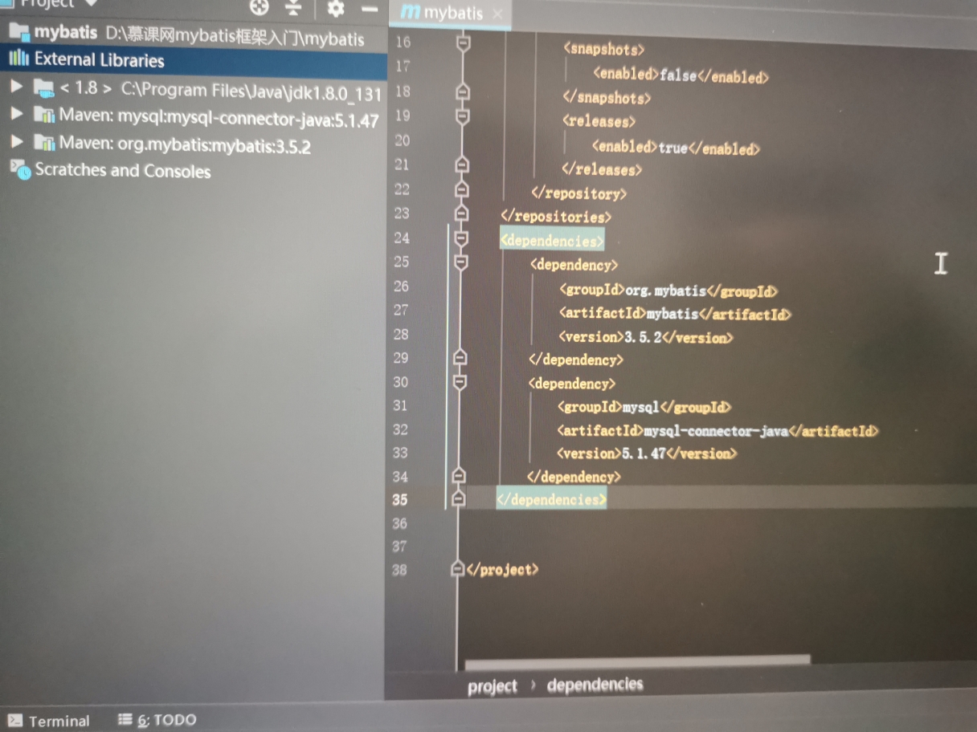Screen dimensions: 977x732
Task: Click the Terminal icon in bottom bar
Action: coord(15,721)
